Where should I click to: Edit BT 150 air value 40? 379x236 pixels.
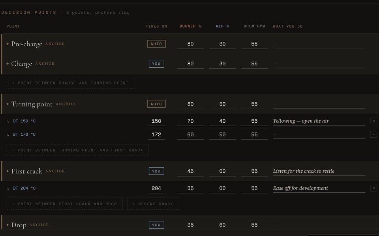222,121
